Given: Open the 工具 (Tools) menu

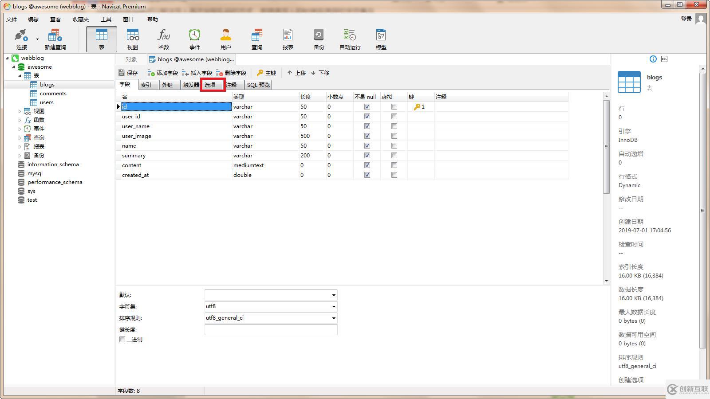Looking at the screenshot, I should (106, 19).
